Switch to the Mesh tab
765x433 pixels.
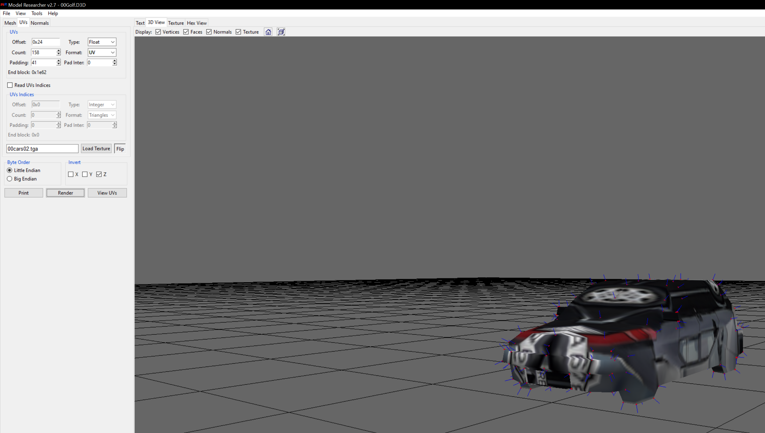click(10, 23)
